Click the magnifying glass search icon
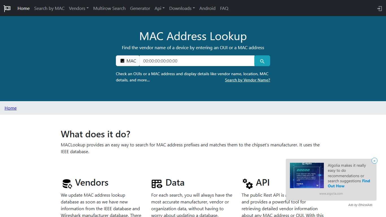The width and height of the screenshot is (386, 217). tap(262, 61)
